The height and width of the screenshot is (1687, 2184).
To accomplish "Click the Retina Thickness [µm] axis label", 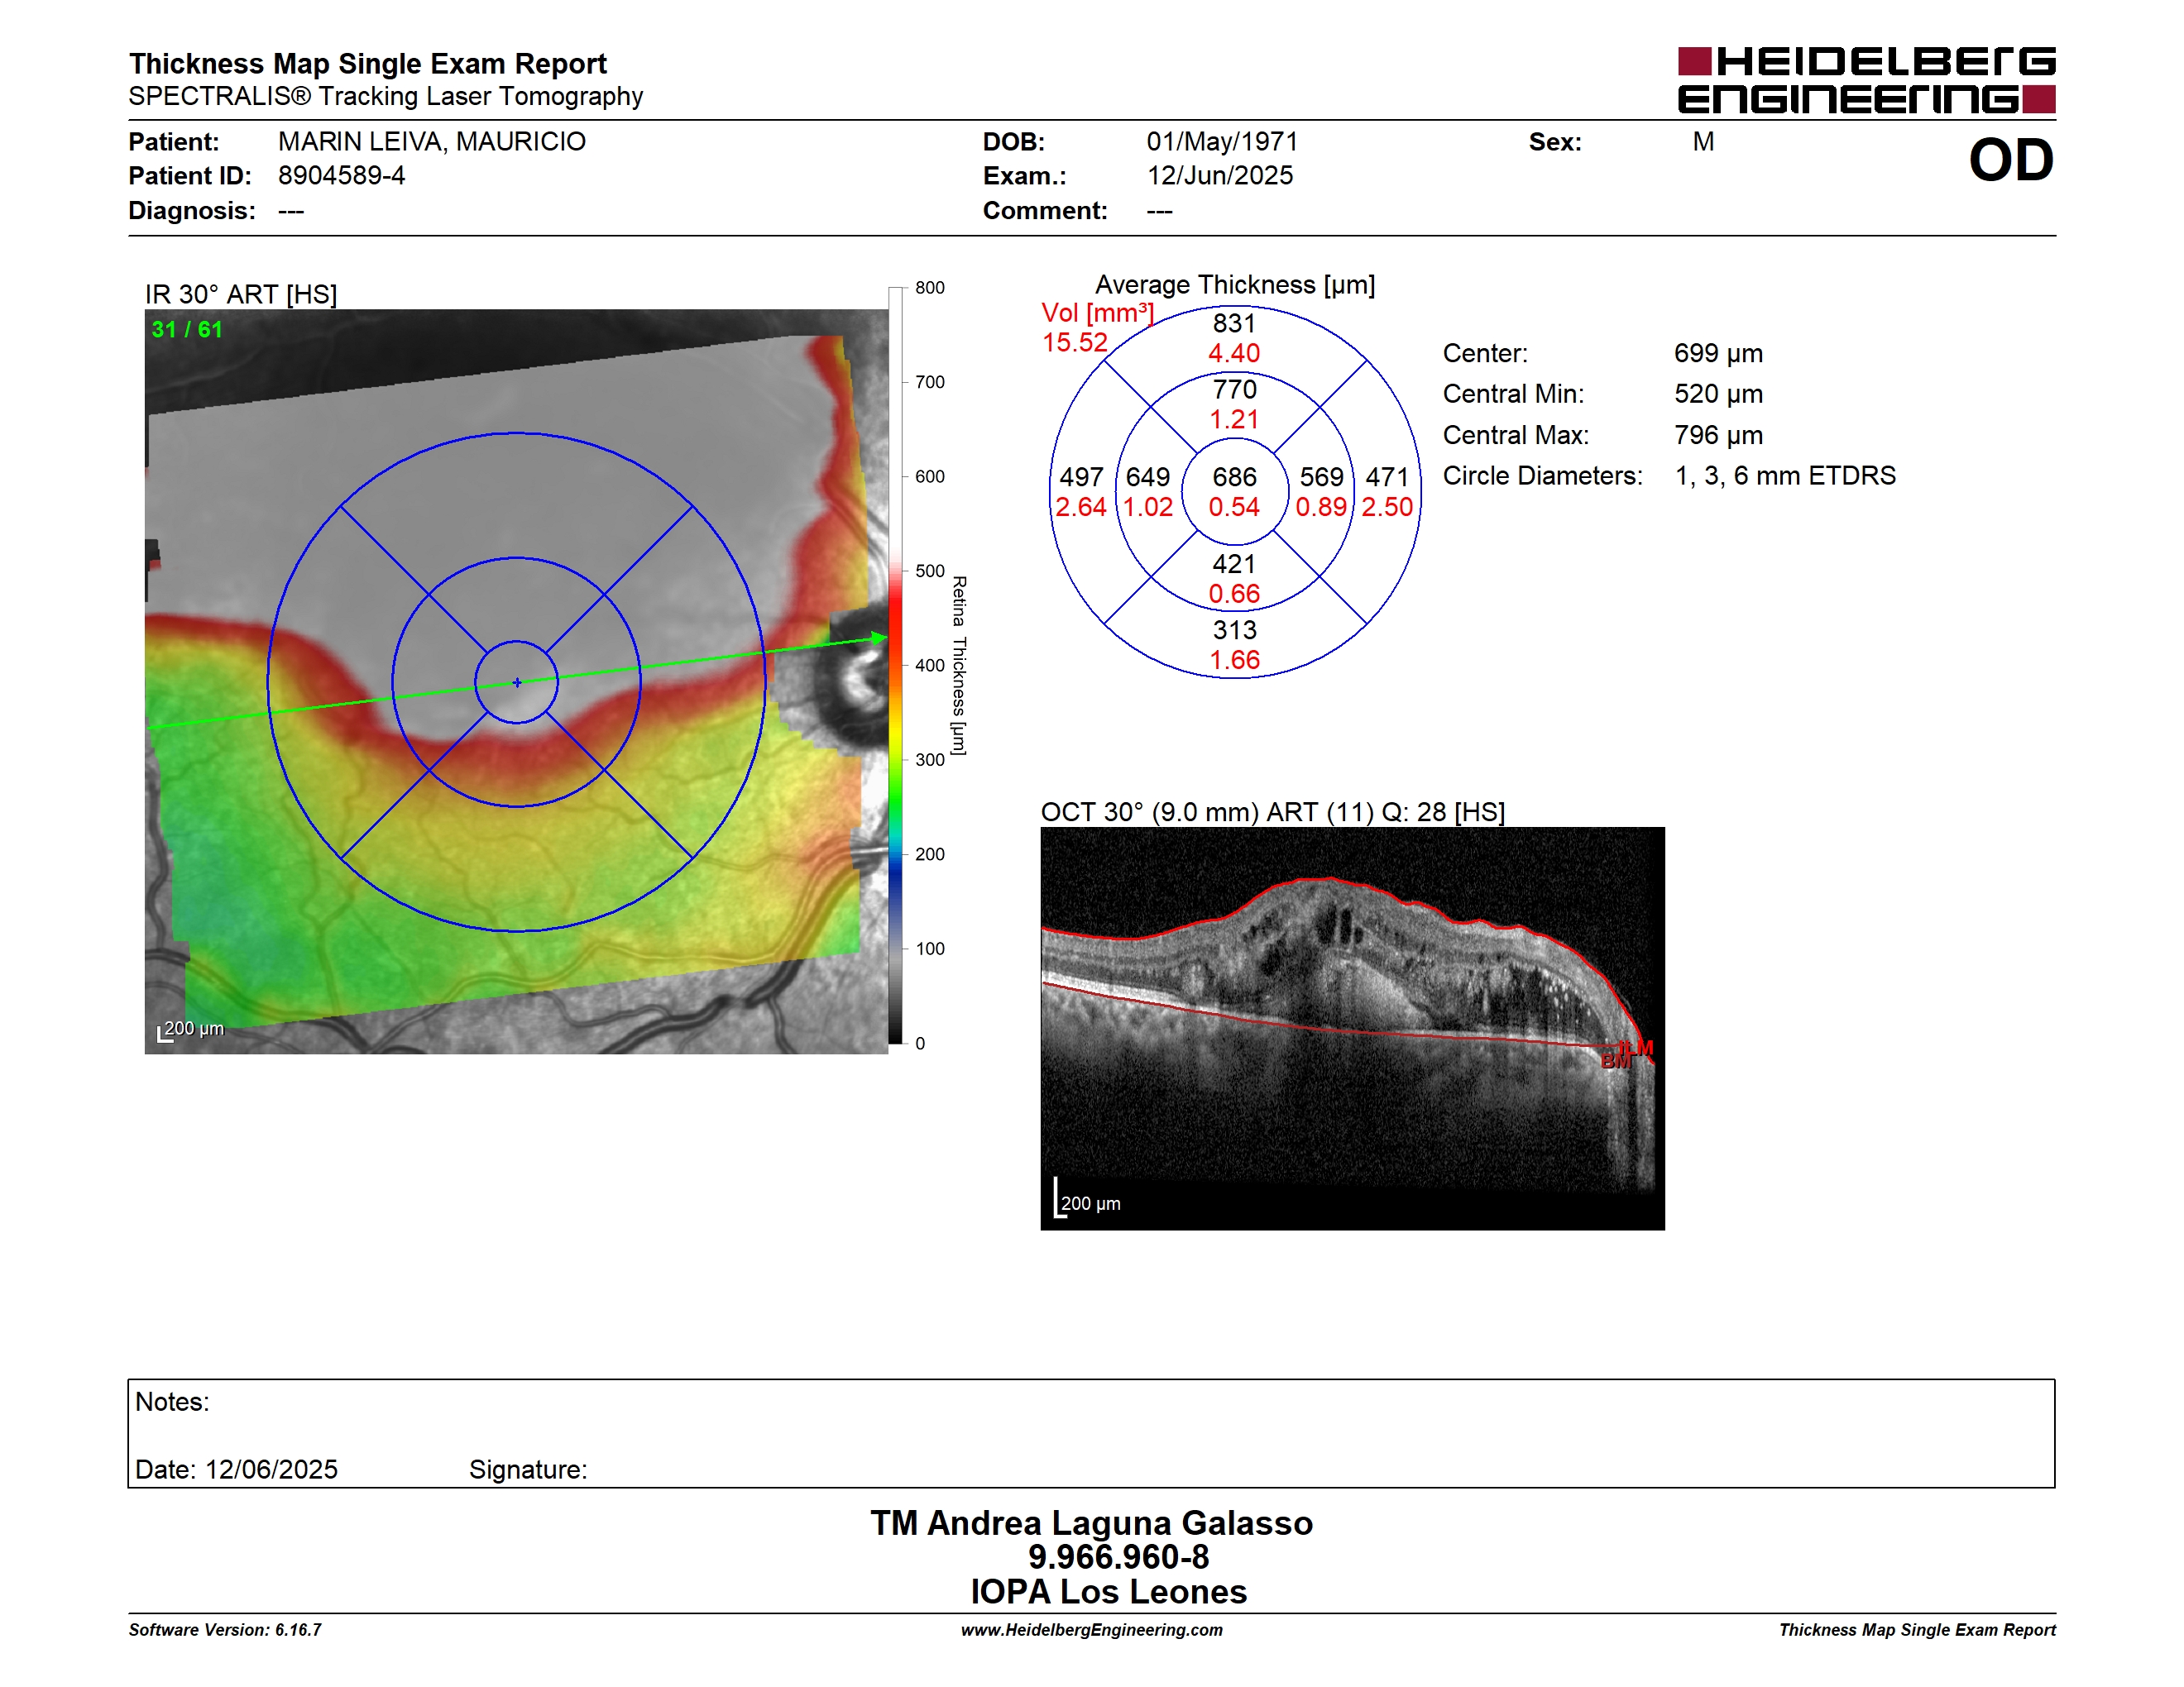I will click(958, 666).
